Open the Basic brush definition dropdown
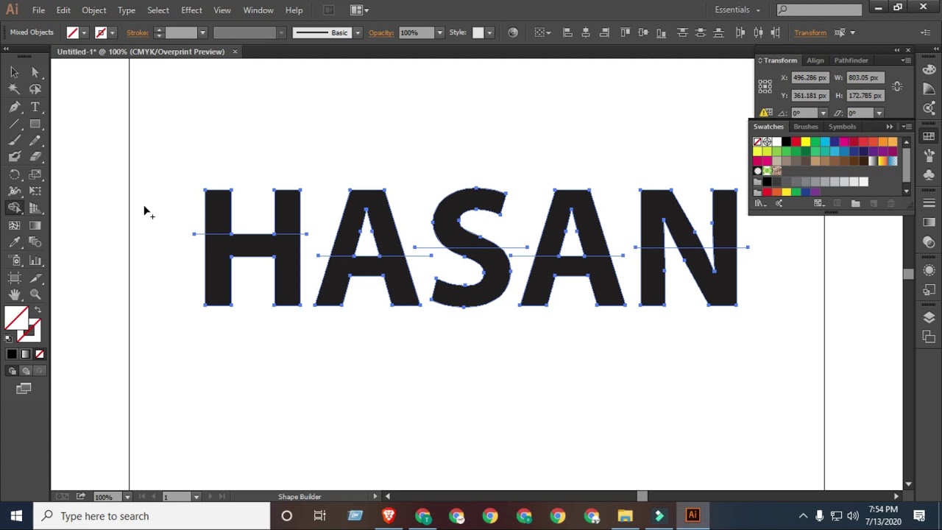942x530 pixels. (x=358, y=32)
